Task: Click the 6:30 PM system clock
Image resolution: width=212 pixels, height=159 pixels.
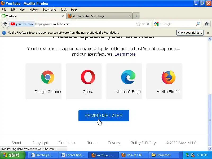Action: click(x=202, y=155)
